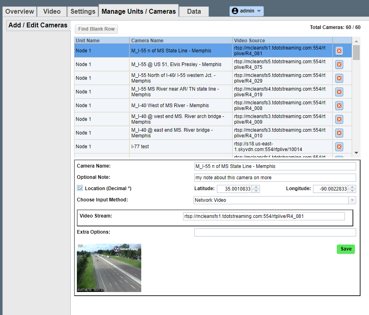Click the Longitude number field
Viewport: 369px width, 315px height.
[331, 189]
